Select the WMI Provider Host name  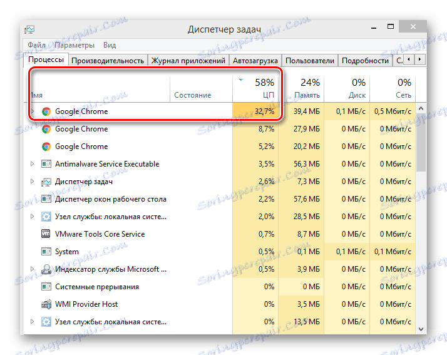pos(86,304)
